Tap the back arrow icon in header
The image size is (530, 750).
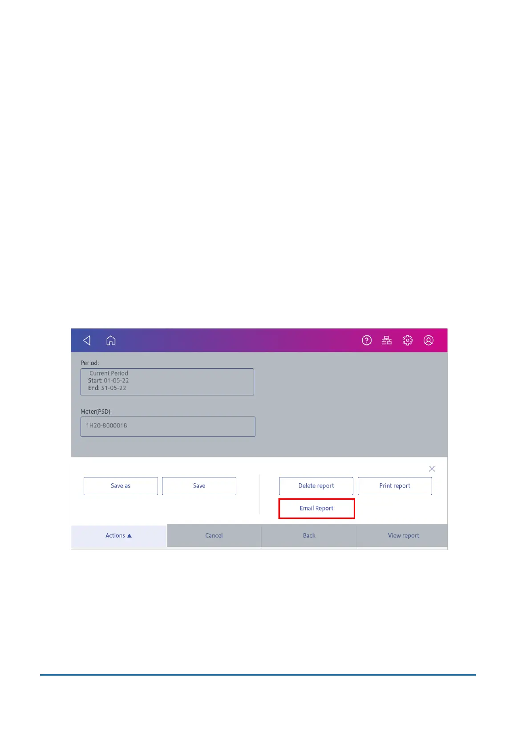(x=87, y=340)
